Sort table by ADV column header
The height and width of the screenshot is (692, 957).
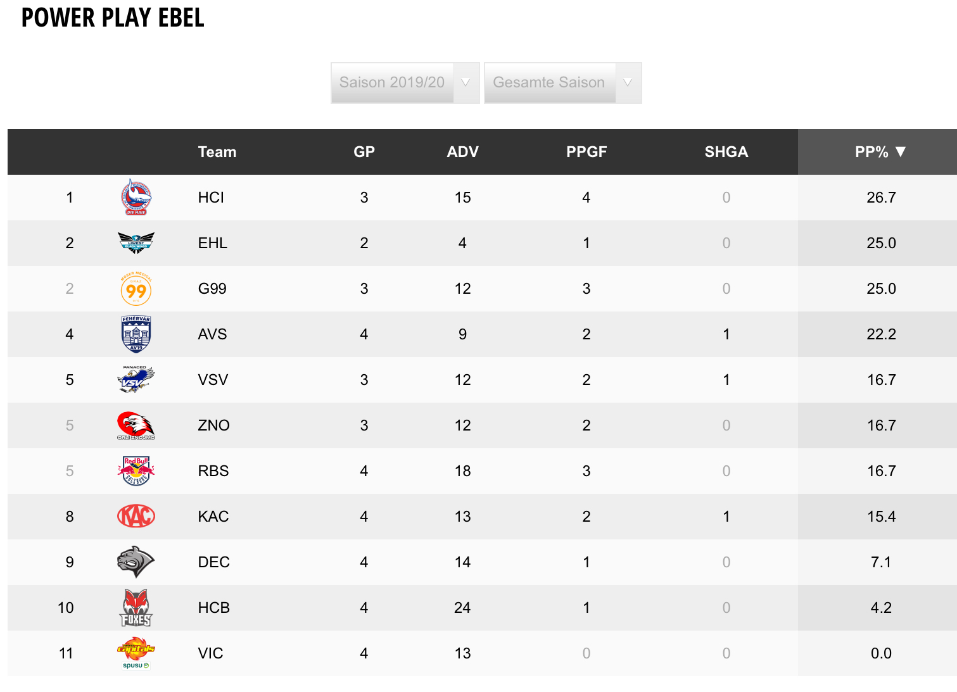click(462, 152)
